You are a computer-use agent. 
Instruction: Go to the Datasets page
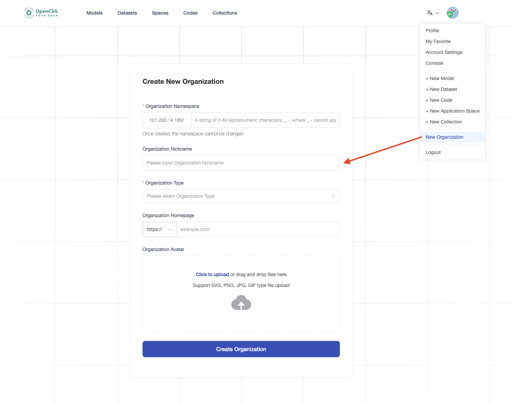pos(127,13)
